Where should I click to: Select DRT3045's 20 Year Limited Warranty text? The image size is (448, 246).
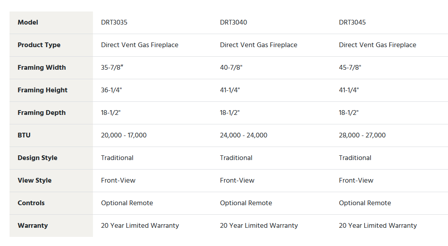(x=378, y=225)
